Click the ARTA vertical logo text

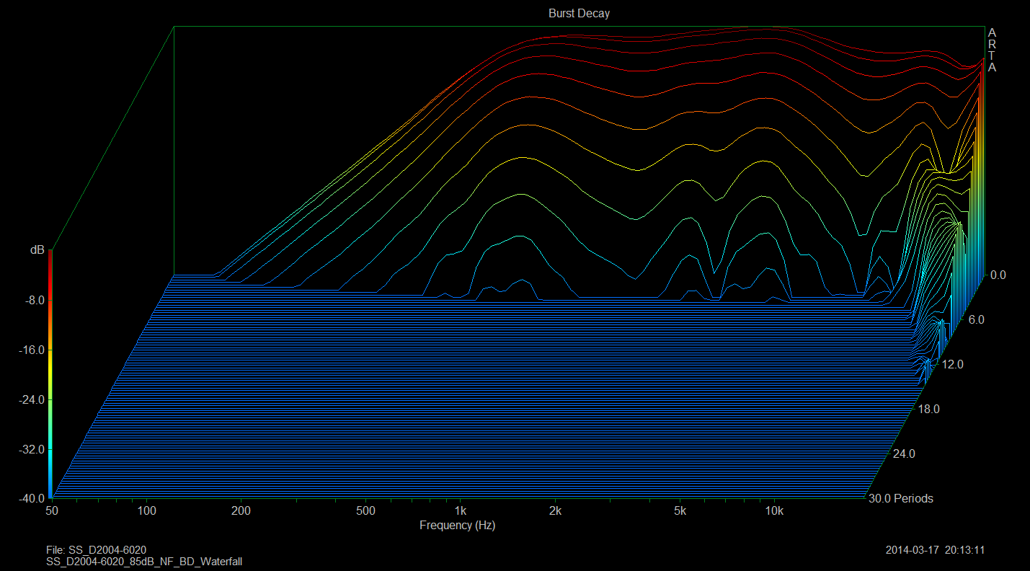click(x=992, y=50)
